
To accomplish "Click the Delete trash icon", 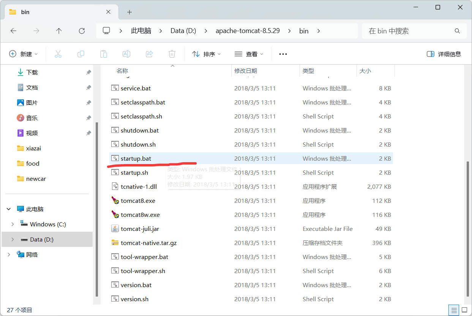I will click(x=172, y=54).
